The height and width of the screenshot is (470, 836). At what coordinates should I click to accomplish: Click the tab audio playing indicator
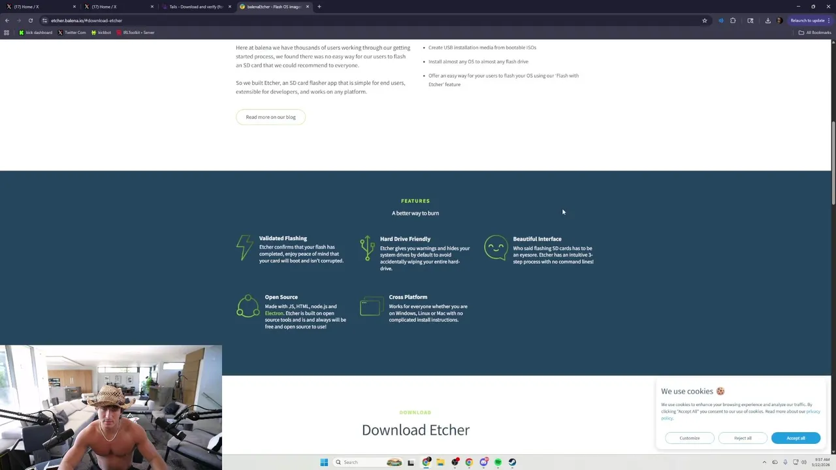(721, 20)
